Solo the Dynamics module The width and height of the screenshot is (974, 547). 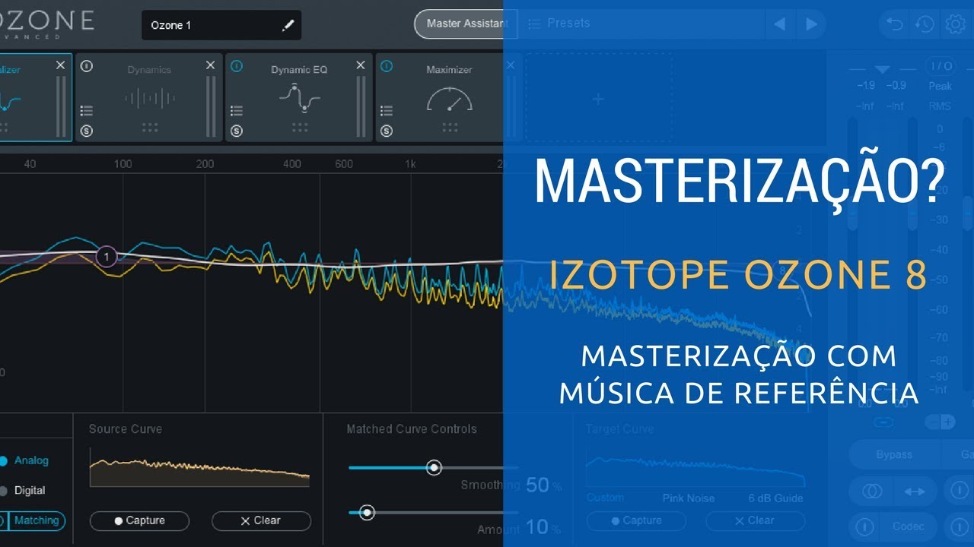tap(87, 131)
